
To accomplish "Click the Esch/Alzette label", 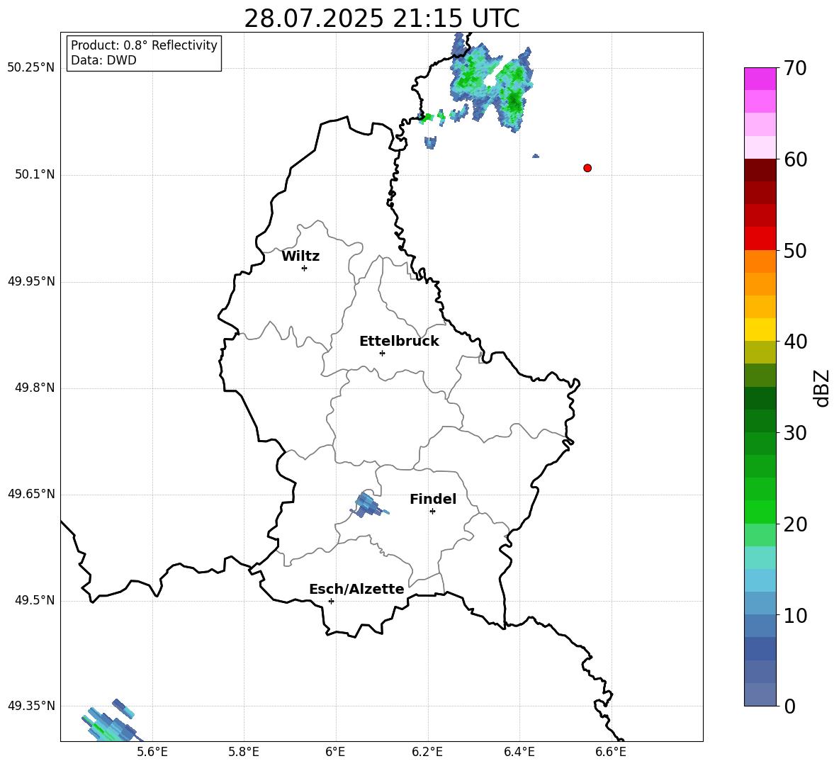I will click(x=357, y=590).
